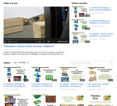Open 'Présentation d'Europ Stocks Services / Palettes.fr' link
The width and height of the screenshot is (117, 106).
point(29,46)
